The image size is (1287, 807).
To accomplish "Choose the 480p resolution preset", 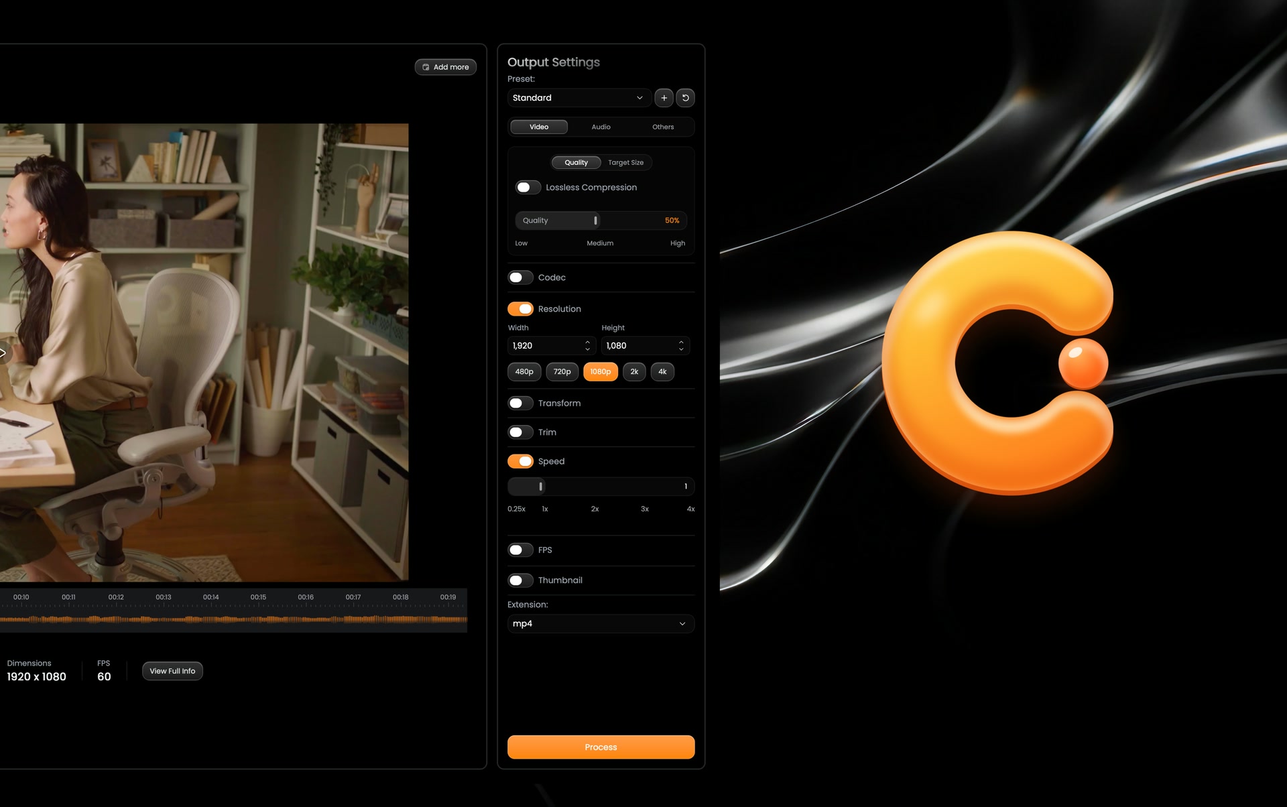I will pos(524,371).
